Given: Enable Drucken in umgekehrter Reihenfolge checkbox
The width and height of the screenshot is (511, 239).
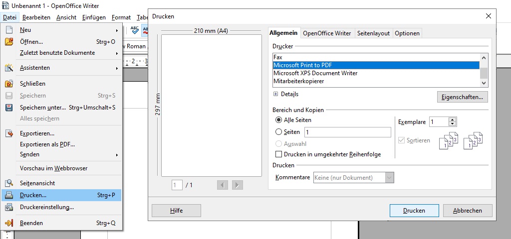Looking at the screenshot, I should (x=278, y=154).
